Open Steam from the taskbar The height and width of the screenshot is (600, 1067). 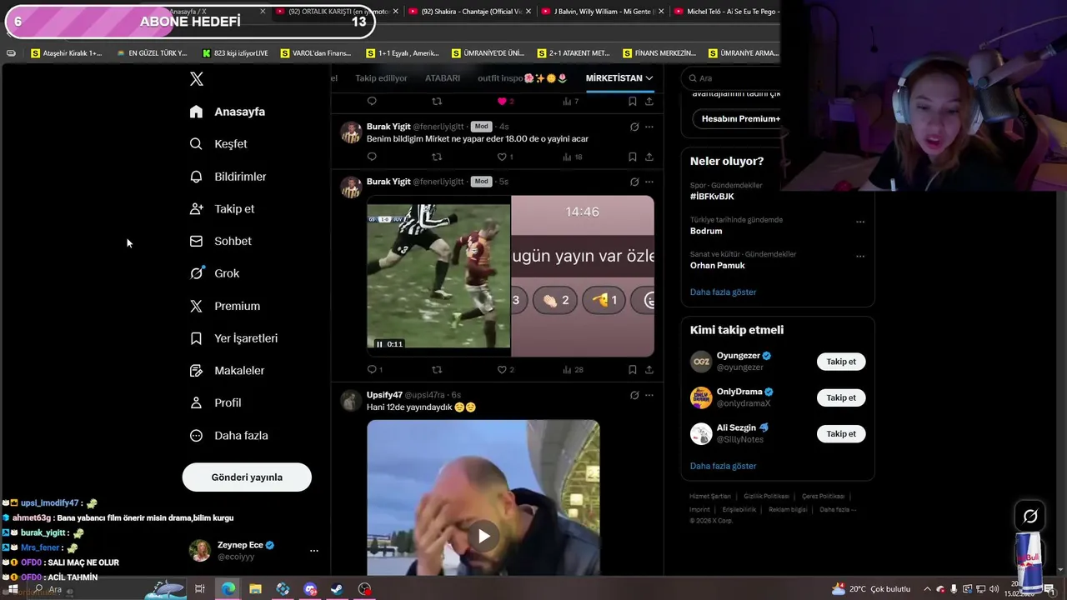click(x=337, y=589)
